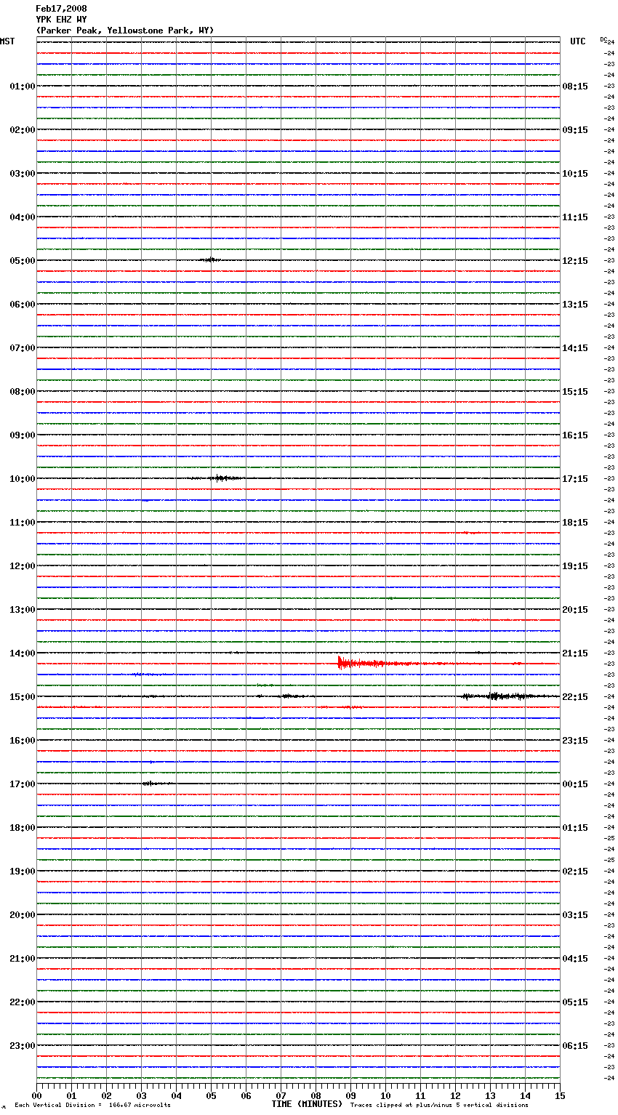
Task: Click the 17:15 UTC time label
Action: coord(575,479)
